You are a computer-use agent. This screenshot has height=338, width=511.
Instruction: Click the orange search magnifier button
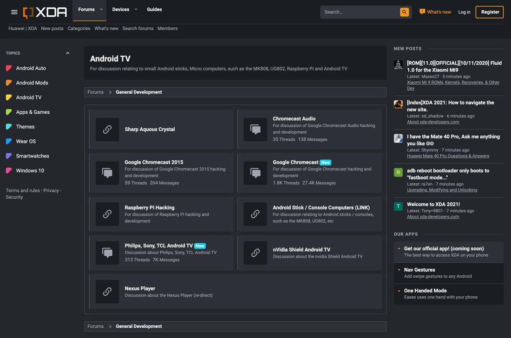pos(404,12)
